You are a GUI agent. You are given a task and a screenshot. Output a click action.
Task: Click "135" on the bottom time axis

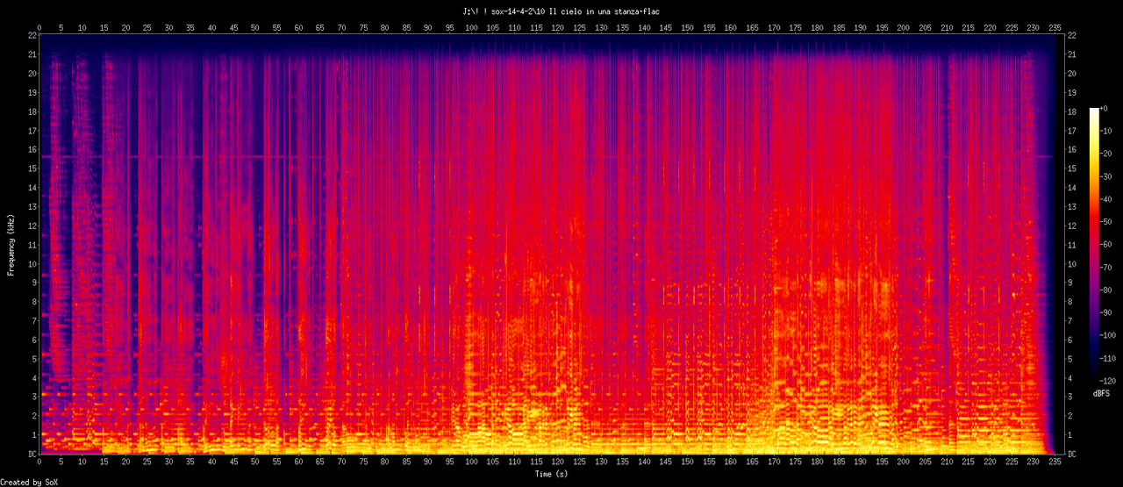pos(623,463)
